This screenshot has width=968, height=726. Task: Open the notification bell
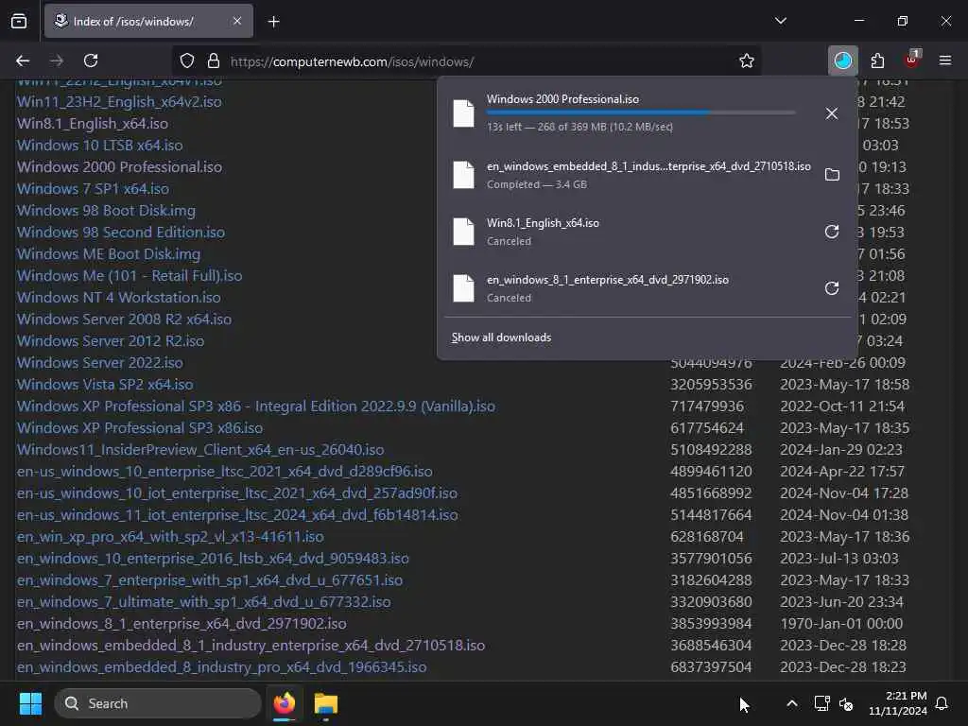pos(942,703)
